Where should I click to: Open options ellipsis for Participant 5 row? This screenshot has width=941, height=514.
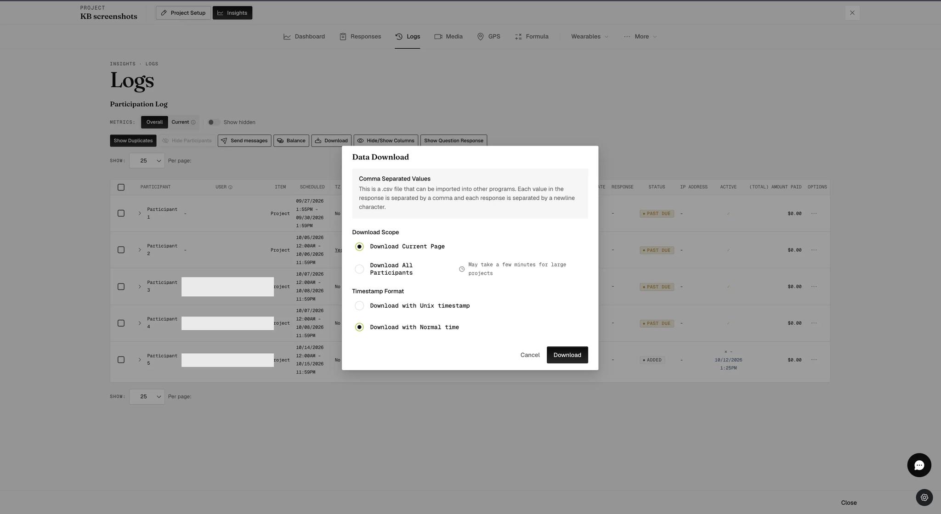click(x=814, y=360)
